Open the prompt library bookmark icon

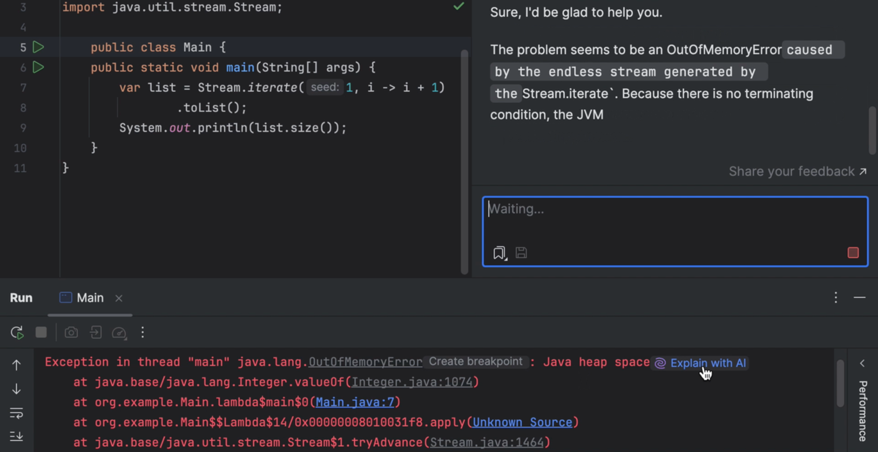(499, 252)
